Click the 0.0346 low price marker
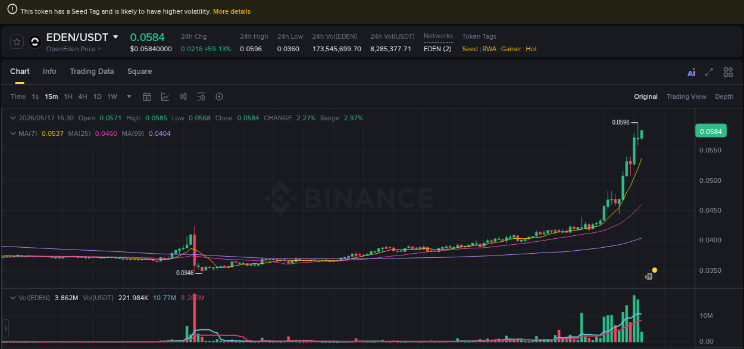744x349 pixels. click(185, 273)
